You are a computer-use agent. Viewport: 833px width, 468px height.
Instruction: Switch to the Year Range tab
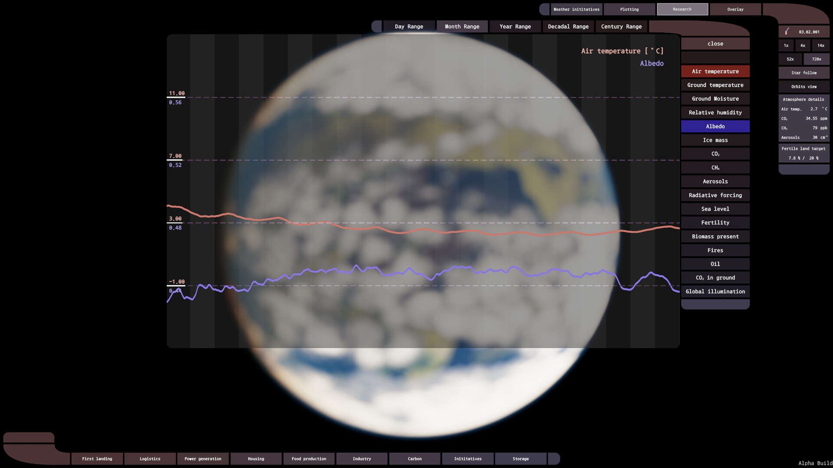pyautogui.click(x=515, y=26)
